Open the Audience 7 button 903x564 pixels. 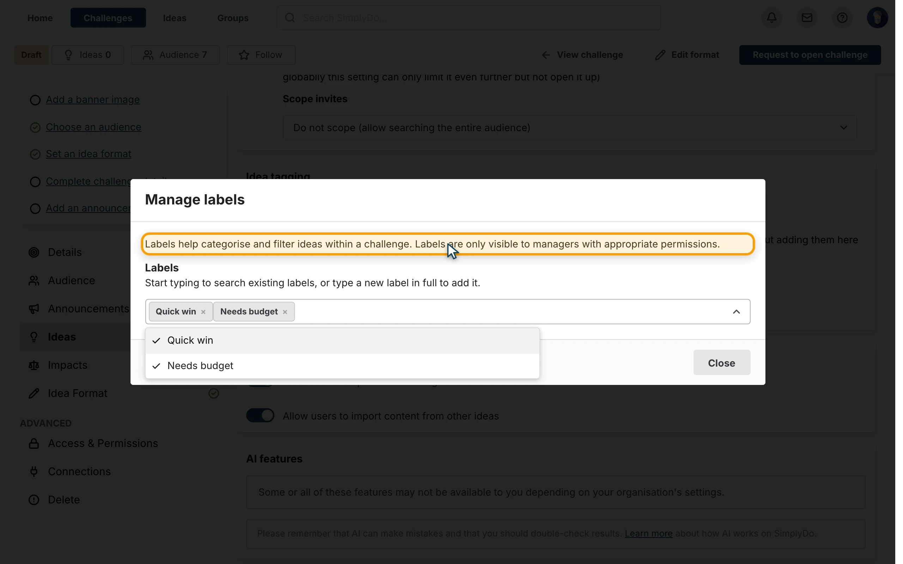click(175, 55)
